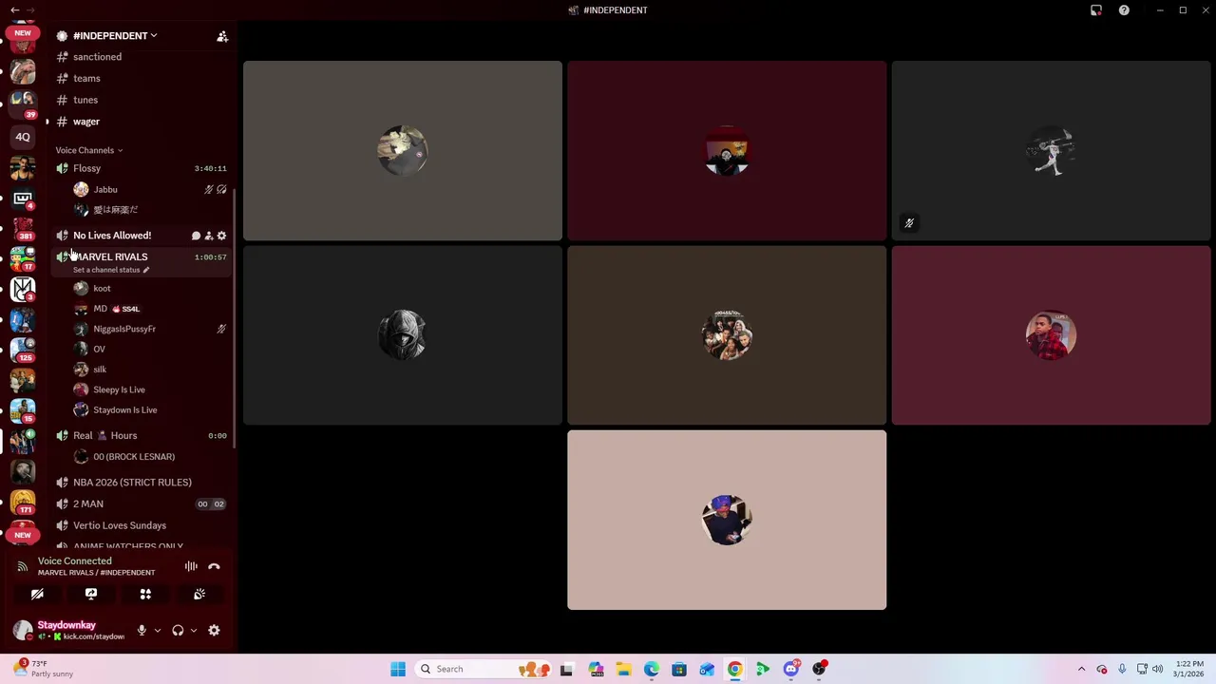The height and width of the screenshot is (684, 1216).
Task: Open the tunes text channel
Action: [x=141, y=100]
